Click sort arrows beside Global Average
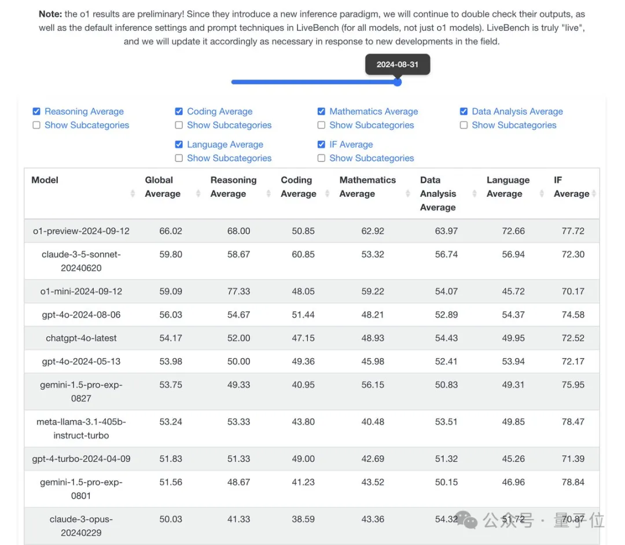This screenshot has width=625, height=545. click(x=198, y=194)
